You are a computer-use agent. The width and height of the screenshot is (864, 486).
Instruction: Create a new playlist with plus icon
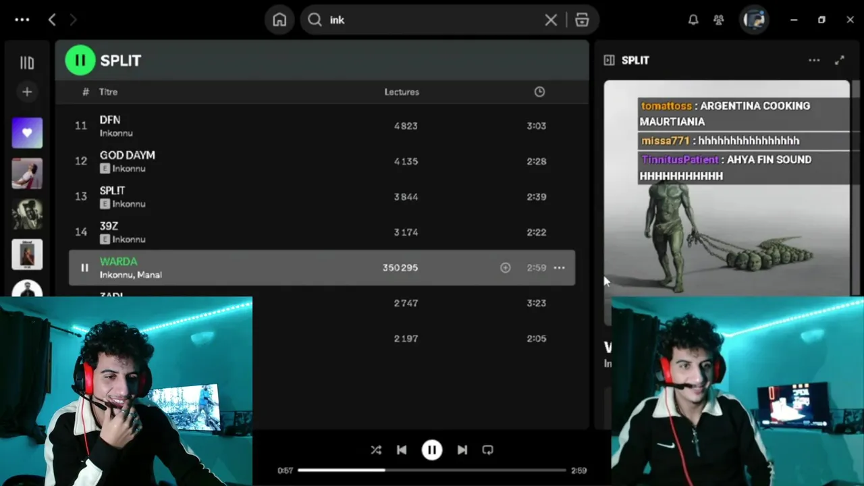(27, 92)
